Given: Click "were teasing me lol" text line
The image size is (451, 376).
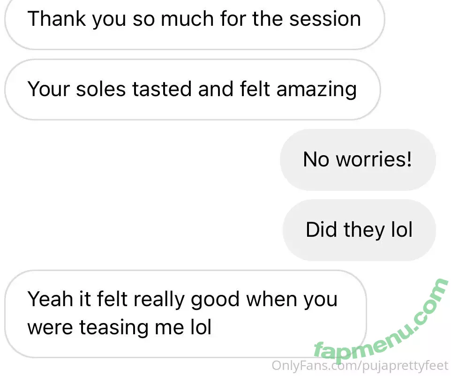Looking at the screenshot, I should click(x=119, y=327).
